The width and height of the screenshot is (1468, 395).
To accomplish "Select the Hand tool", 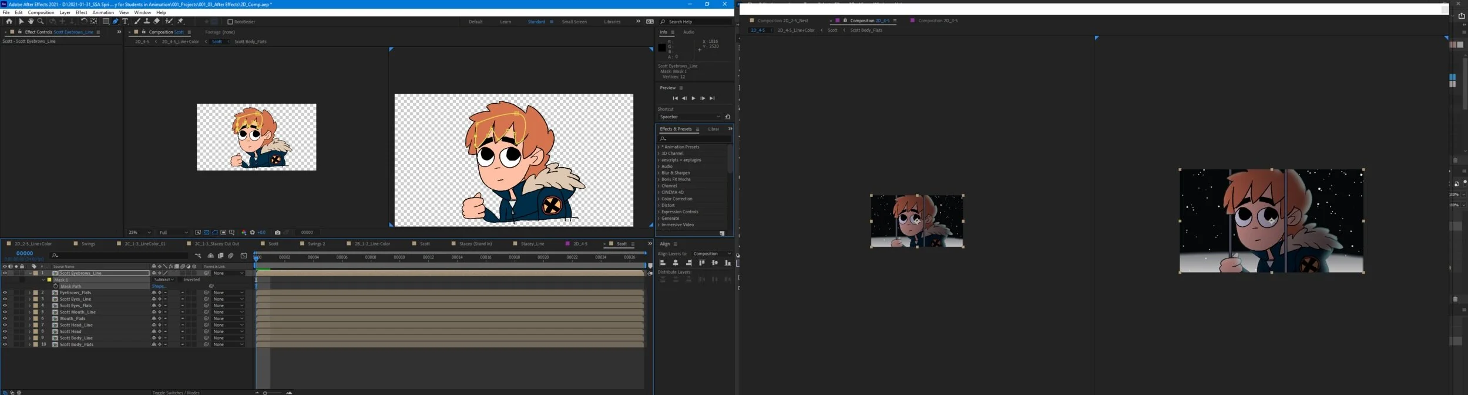I will tap(31, 21).
